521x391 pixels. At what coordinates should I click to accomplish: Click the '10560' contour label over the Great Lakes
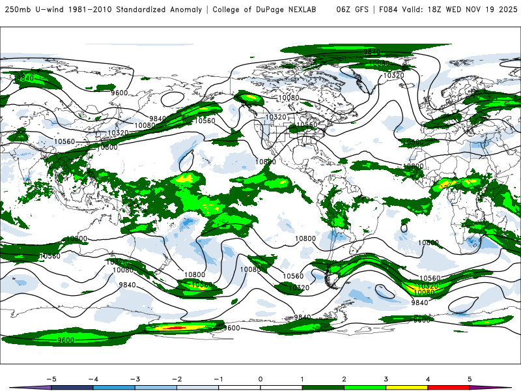(x=306, y=125)
